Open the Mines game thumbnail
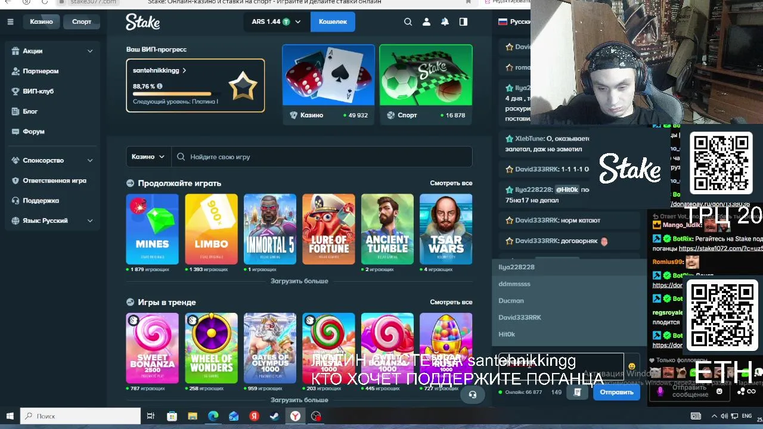This screenshot has height=429, width=763. point(152,229)
